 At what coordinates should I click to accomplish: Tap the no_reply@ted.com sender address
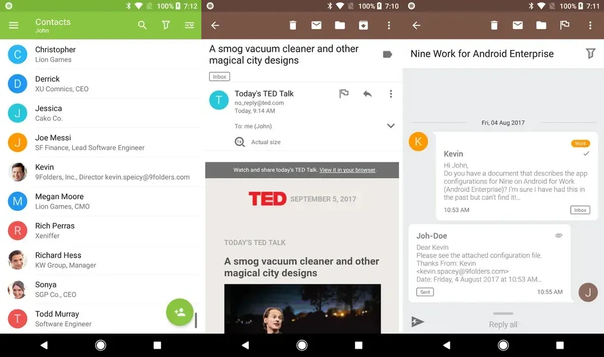(259, 103)
